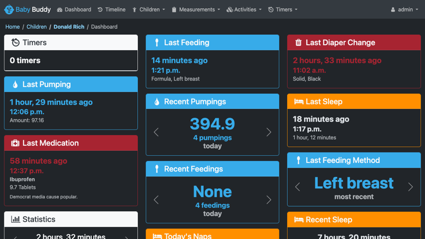Viewport: 425px width, 239px height.
Task: Click the Timers stopwatch icon in navbar
Action: coord(271,10)
